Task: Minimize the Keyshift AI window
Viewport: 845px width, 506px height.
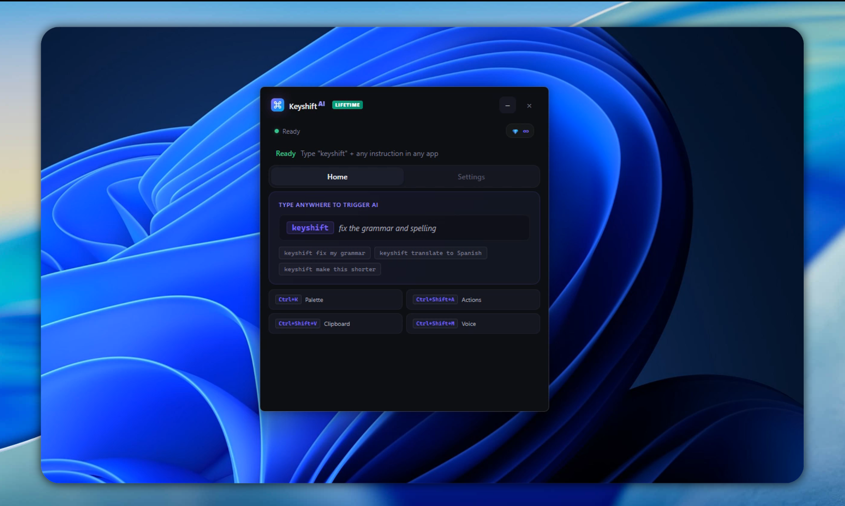Action: 507,105
